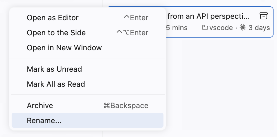This screenshot has height=137, width=277.
Task: Click the '3 days' timestamp text
Action: point(259,28)
